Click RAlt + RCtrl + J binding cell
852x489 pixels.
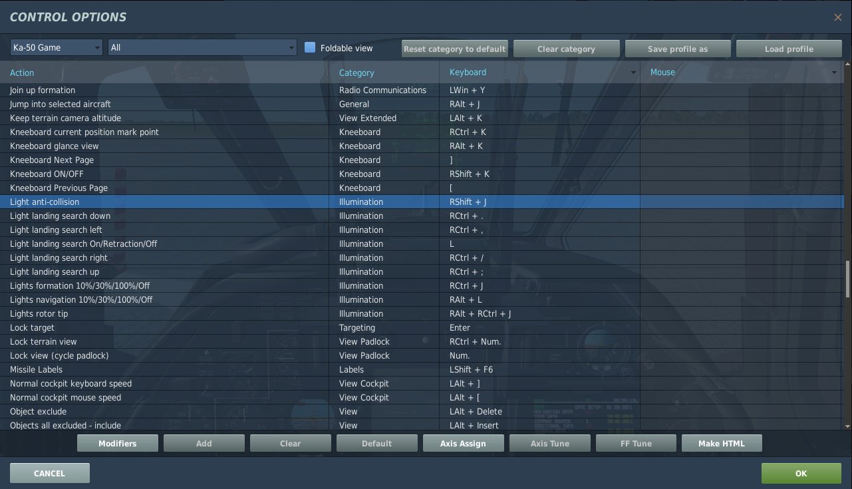click(x=539, y=313)
